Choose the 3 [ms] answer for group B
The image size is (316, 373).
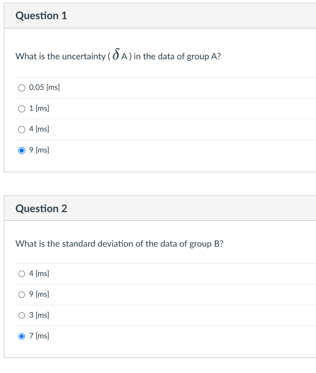tap(22, 315)
